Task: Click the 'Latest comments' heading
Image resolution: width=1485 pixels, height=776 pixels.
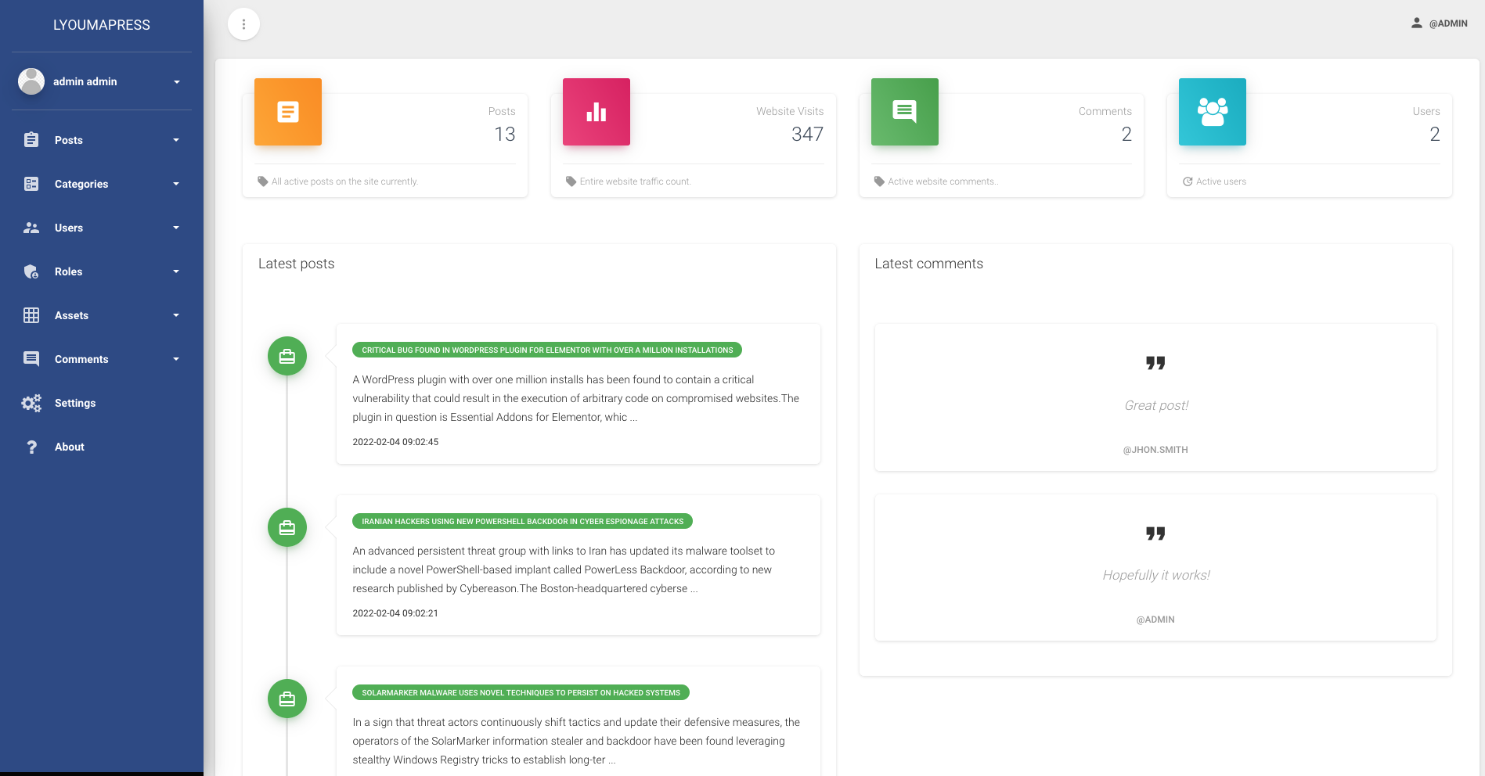Action: click(x=928, y=264)
